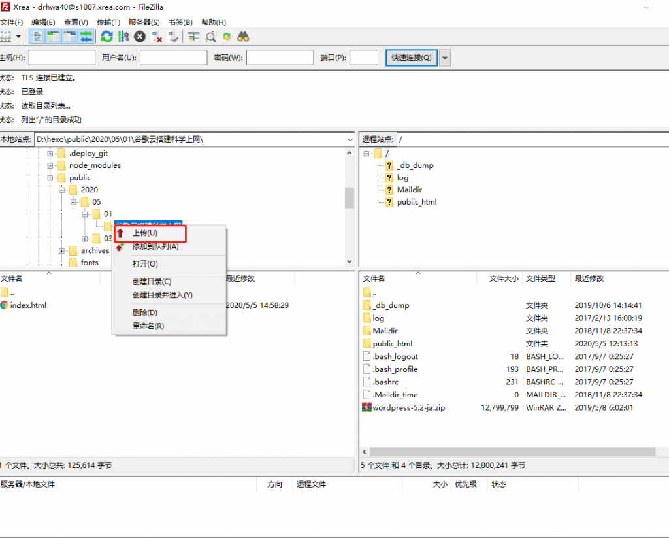Toggle local directory tree display
The image size is (669, 538).
(x=54, y=37)
